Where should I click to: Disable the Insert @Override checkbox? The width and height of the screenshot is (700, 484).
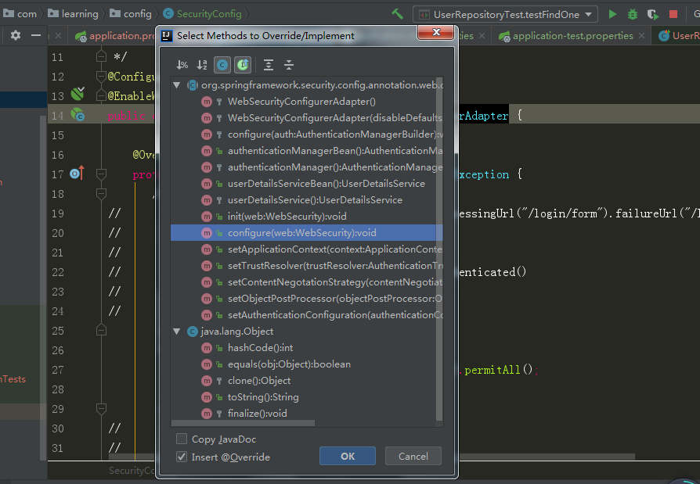tap(181, 456)
